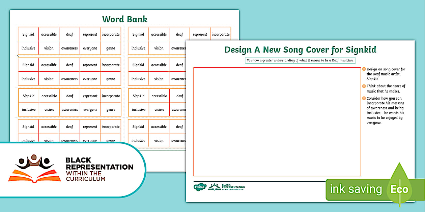
Task: Click the learning objective box under the title
Action: pos(300,61)
